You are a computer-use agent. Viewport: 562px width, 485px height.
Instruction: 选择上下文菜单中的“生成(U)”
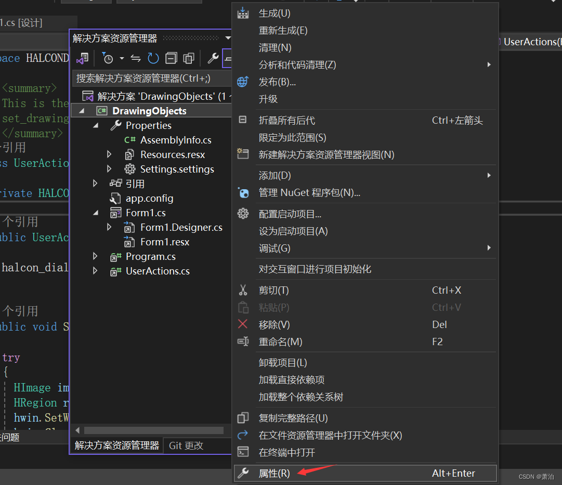click(275, 13)
